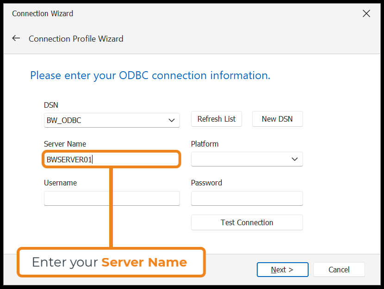Expand the DSN dropdown chevron
The image size is (384, 289).
pyautogui.click(x=172, y=121)
